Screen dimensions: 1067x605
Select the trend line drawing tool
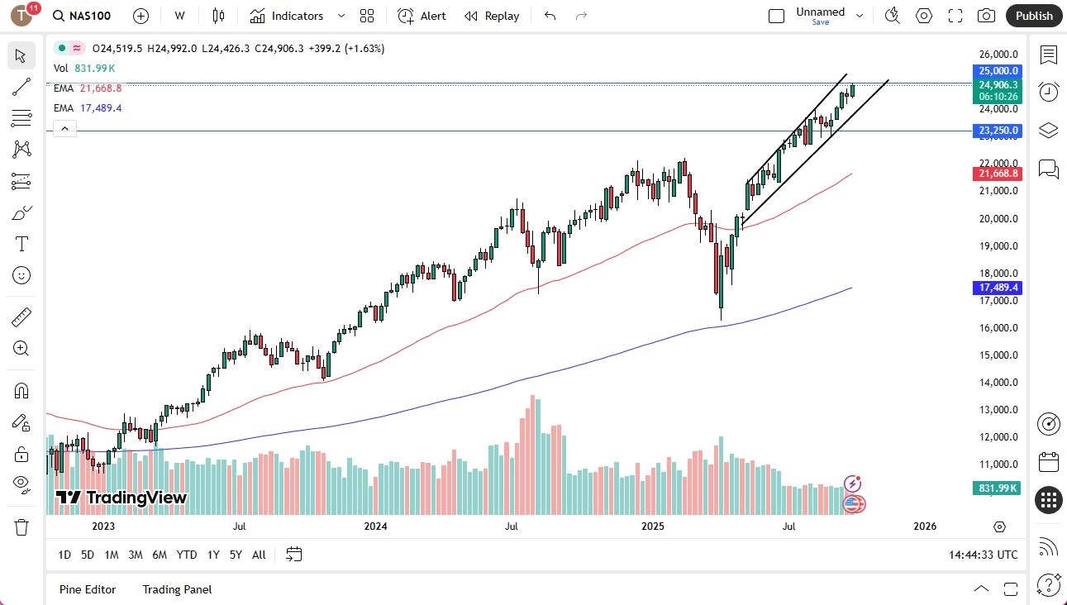coord(21,87)
